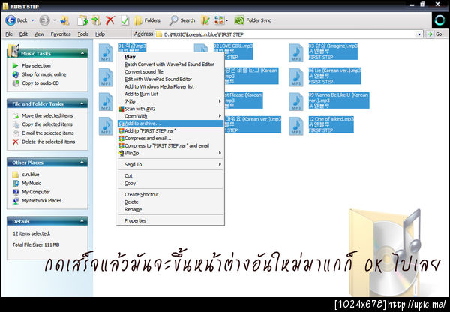Choose Rename in the context menu
The image size is (450, 312).
(x=170, y=209)
